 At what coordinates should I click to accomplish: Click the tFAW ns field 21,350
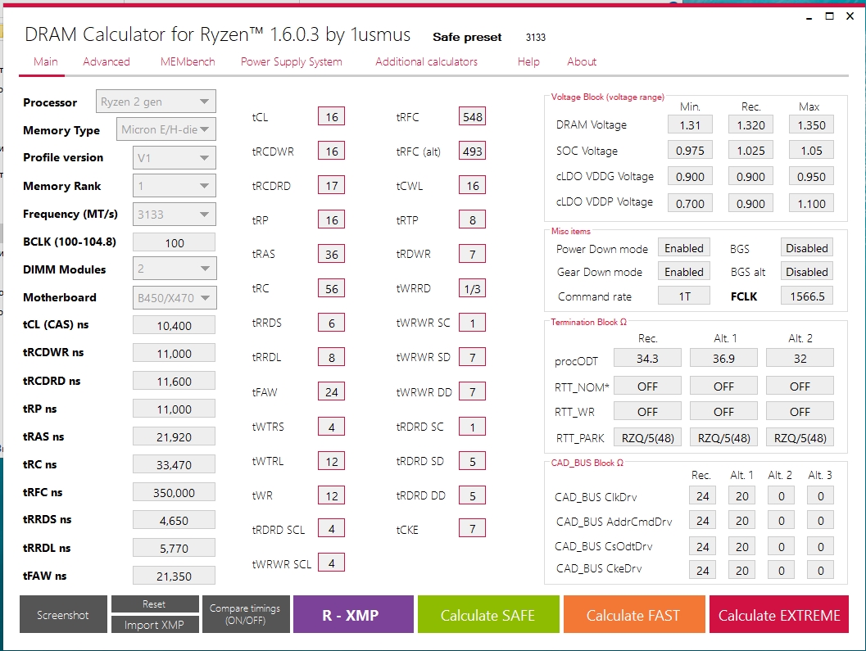click(174, 576)
